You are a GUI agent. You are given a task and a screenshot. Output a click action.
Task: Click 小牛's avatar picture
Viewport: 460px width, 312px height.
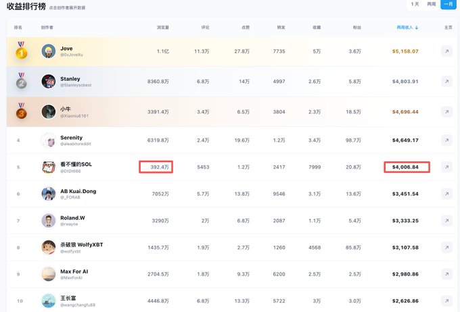49,111
